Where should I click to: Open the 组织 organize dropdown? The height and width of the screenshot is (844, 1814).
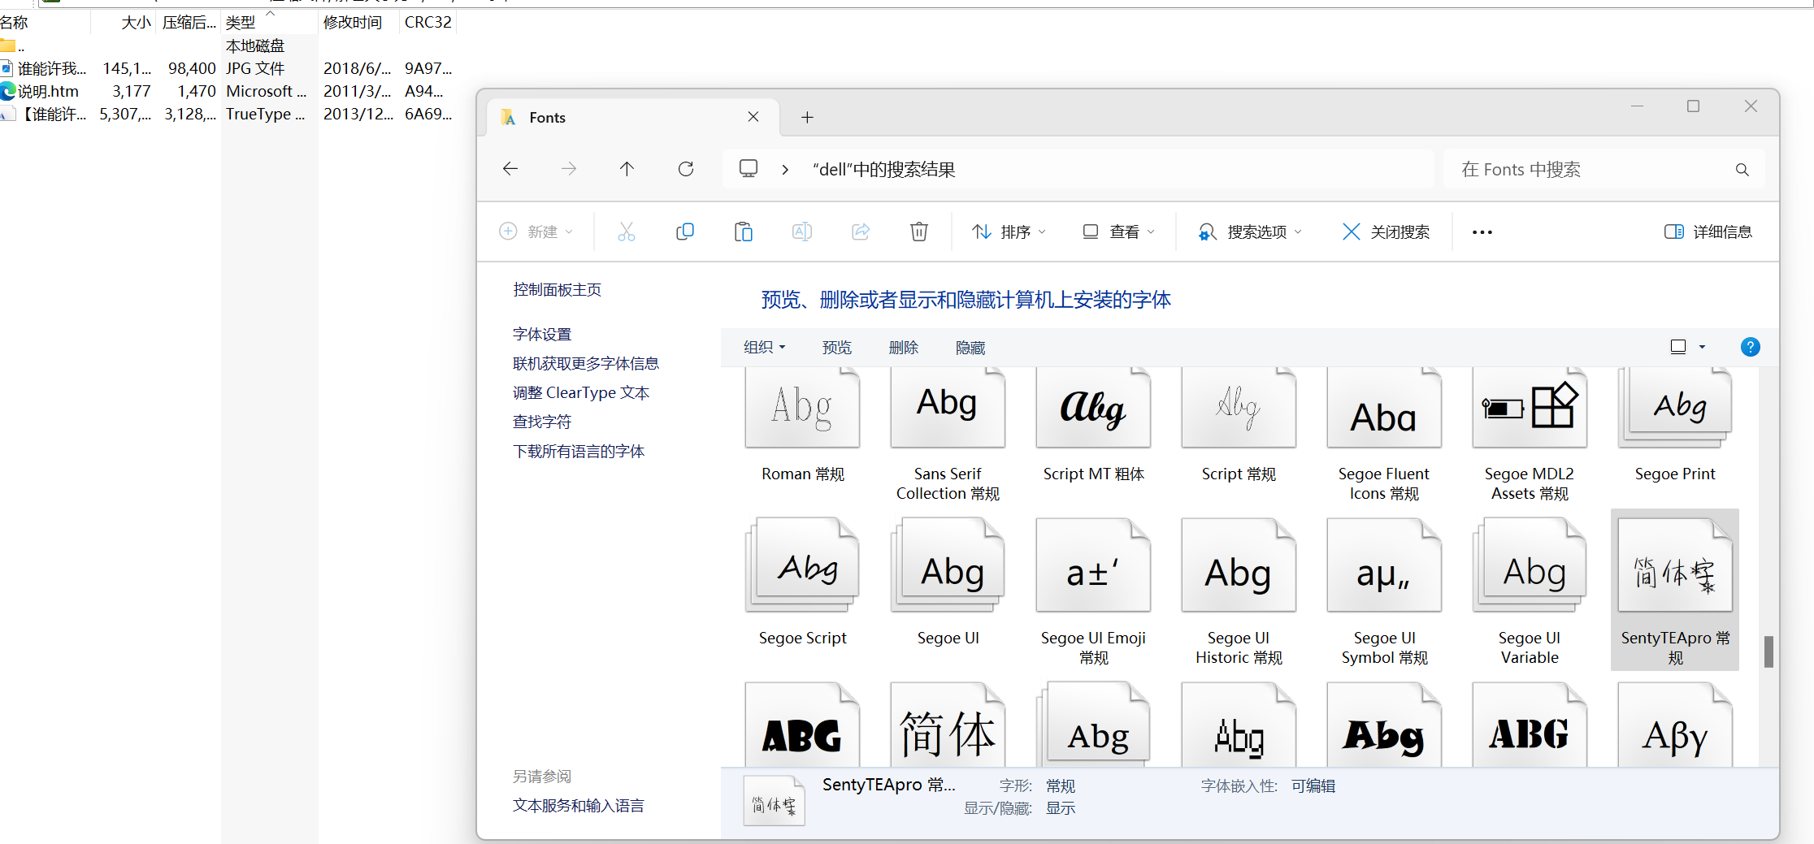(765, 348)
